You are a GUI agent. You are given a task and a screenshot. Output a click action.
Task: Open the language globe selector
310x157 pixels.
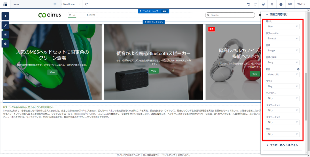pyautogui.click(x=272, y=4)
